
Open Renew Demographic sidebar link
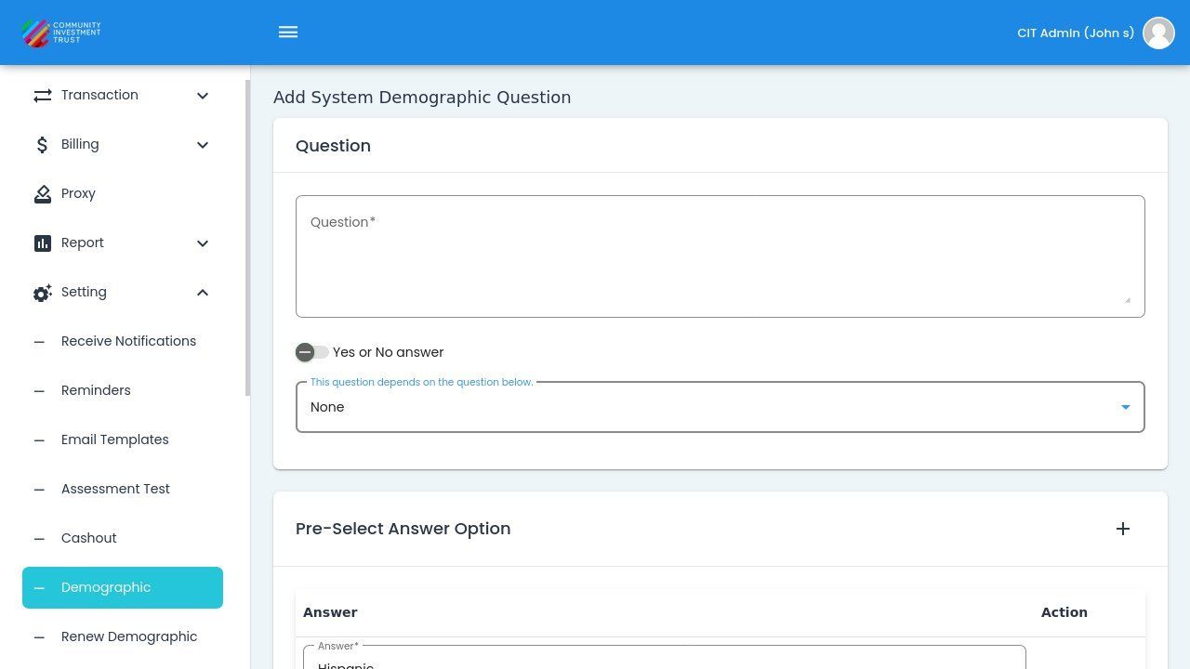tap(129, 636)
